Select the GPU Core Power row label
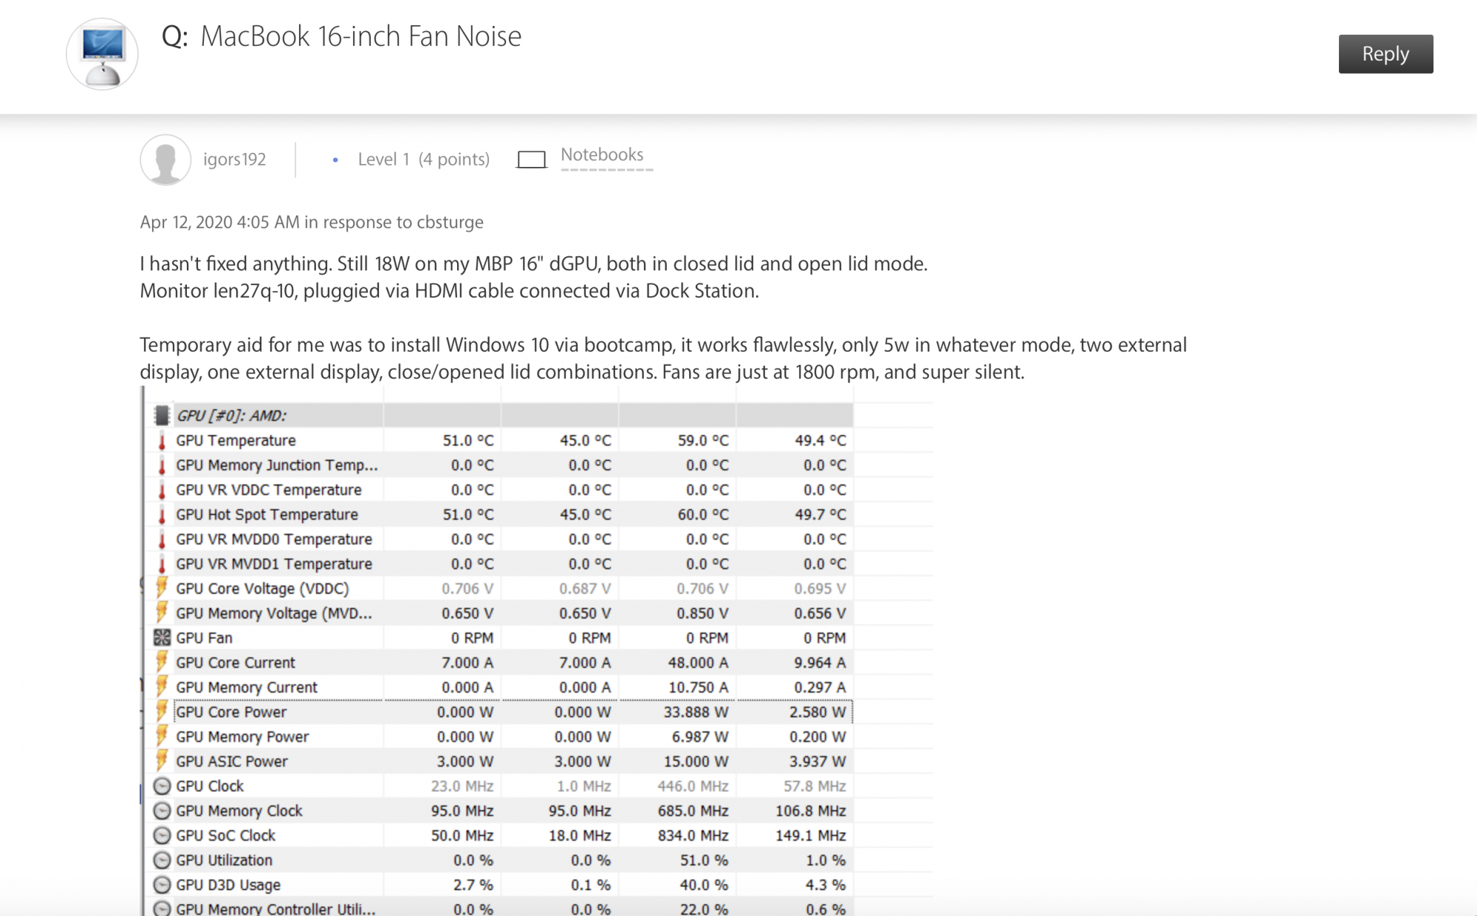This screenshot has width=1477, height=916. [x=231, y=712]
